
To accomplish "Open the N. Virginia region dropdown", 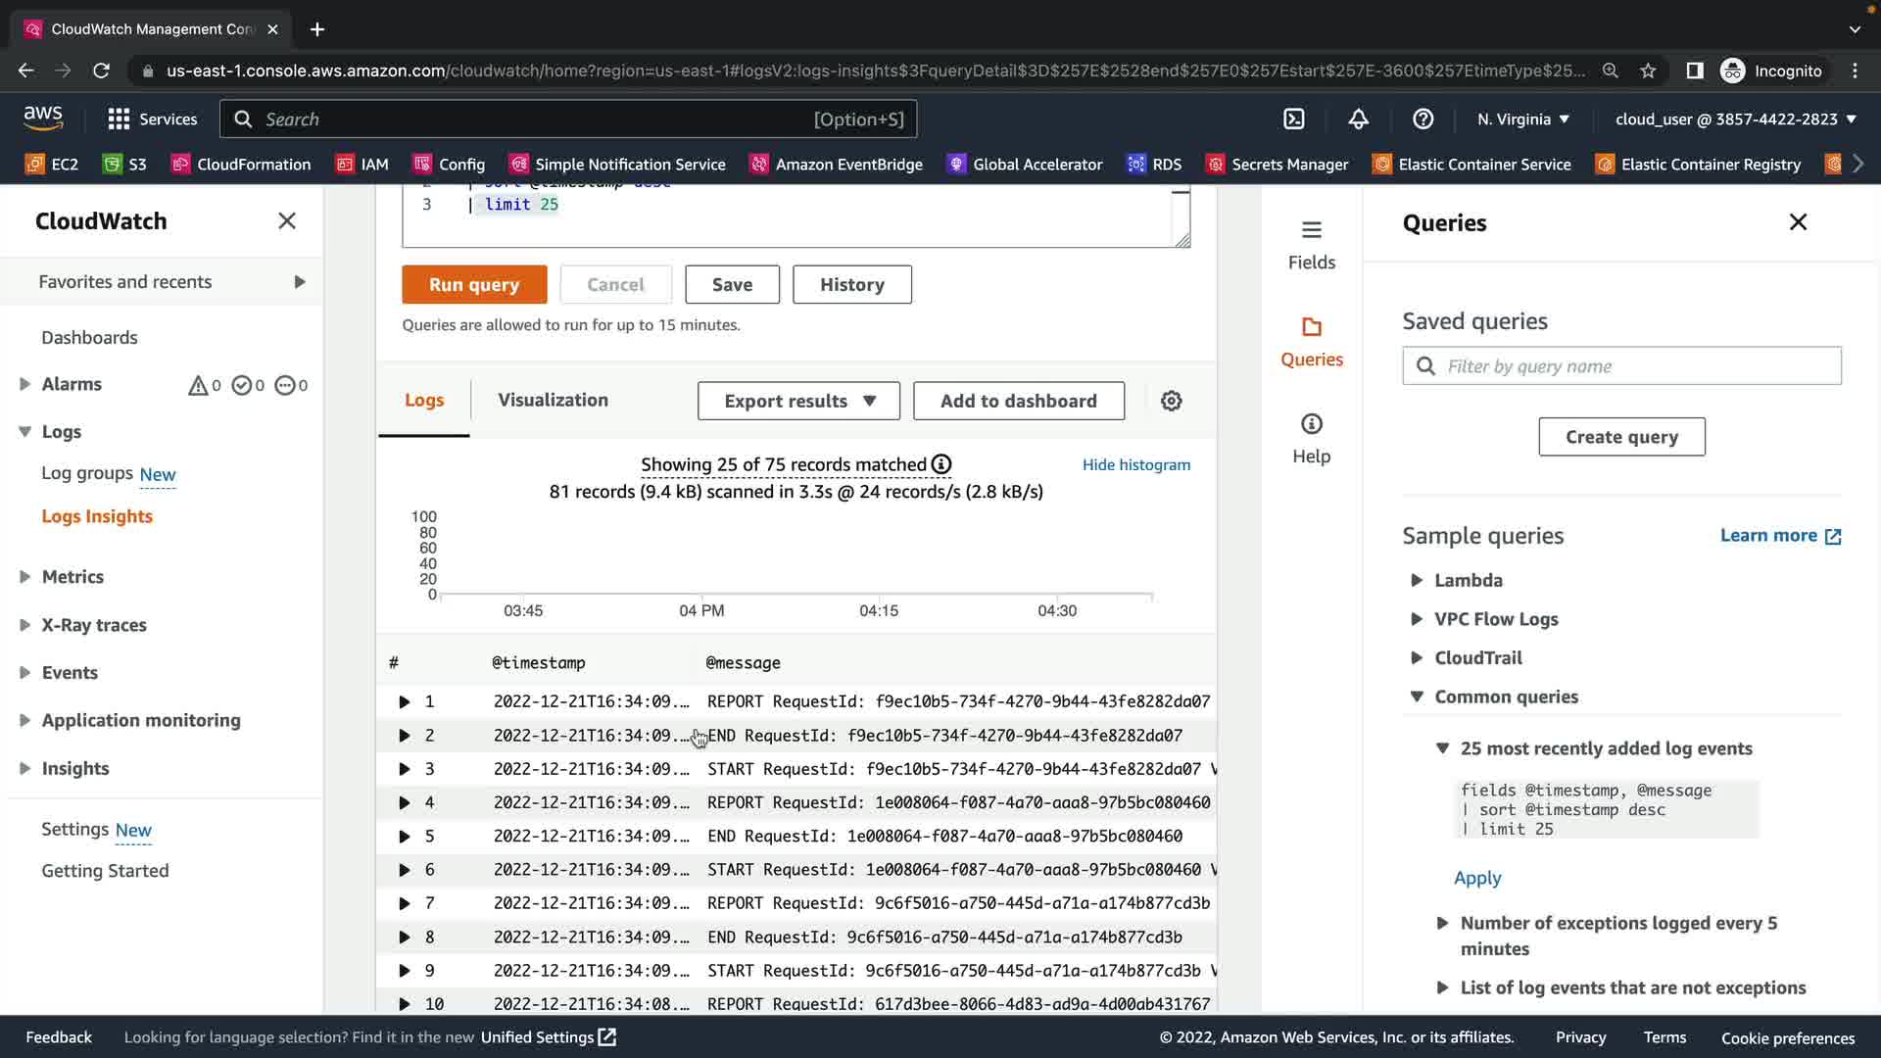I will [1523, 120].
